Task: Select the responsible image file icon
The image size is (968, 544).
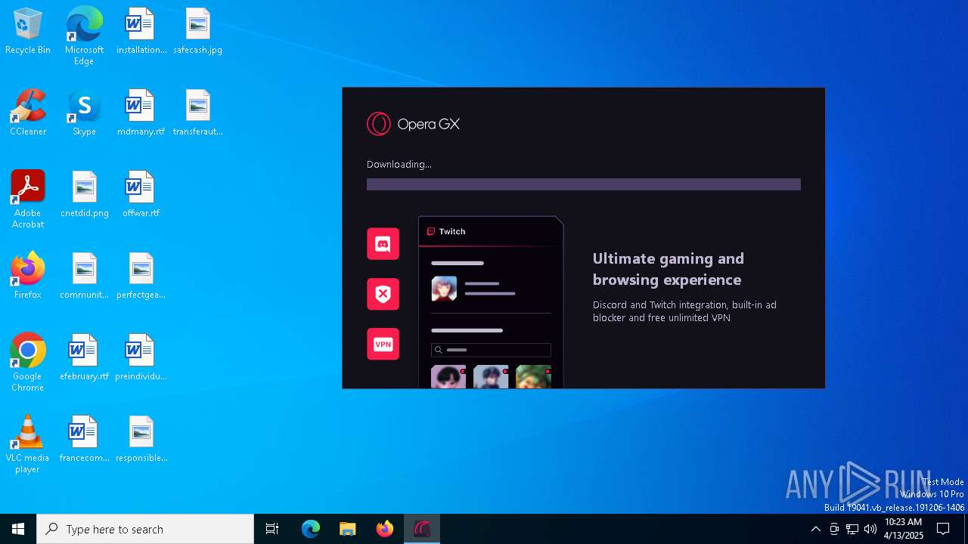Action: 141,440
